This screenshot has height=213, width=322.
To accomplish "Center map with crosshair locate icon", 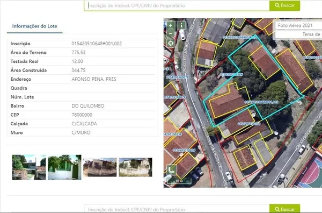I will (171, 43).
